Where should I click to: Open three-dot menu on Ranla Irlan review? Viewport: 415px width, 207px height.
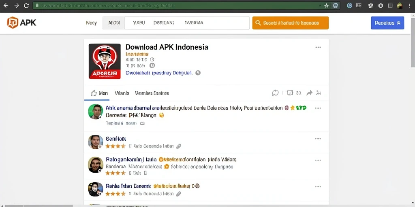click(x=318, y=187)
